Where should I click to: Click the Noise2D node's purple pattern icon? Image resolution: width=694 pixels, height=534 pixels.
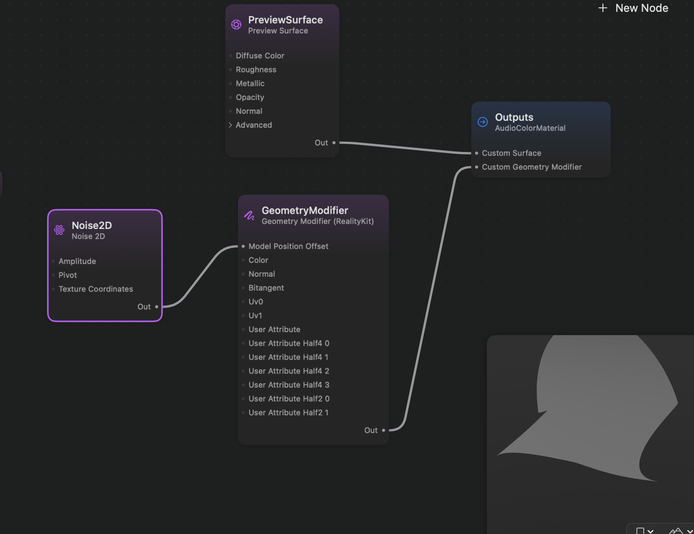pyautogui.click(x=59, y=230)
